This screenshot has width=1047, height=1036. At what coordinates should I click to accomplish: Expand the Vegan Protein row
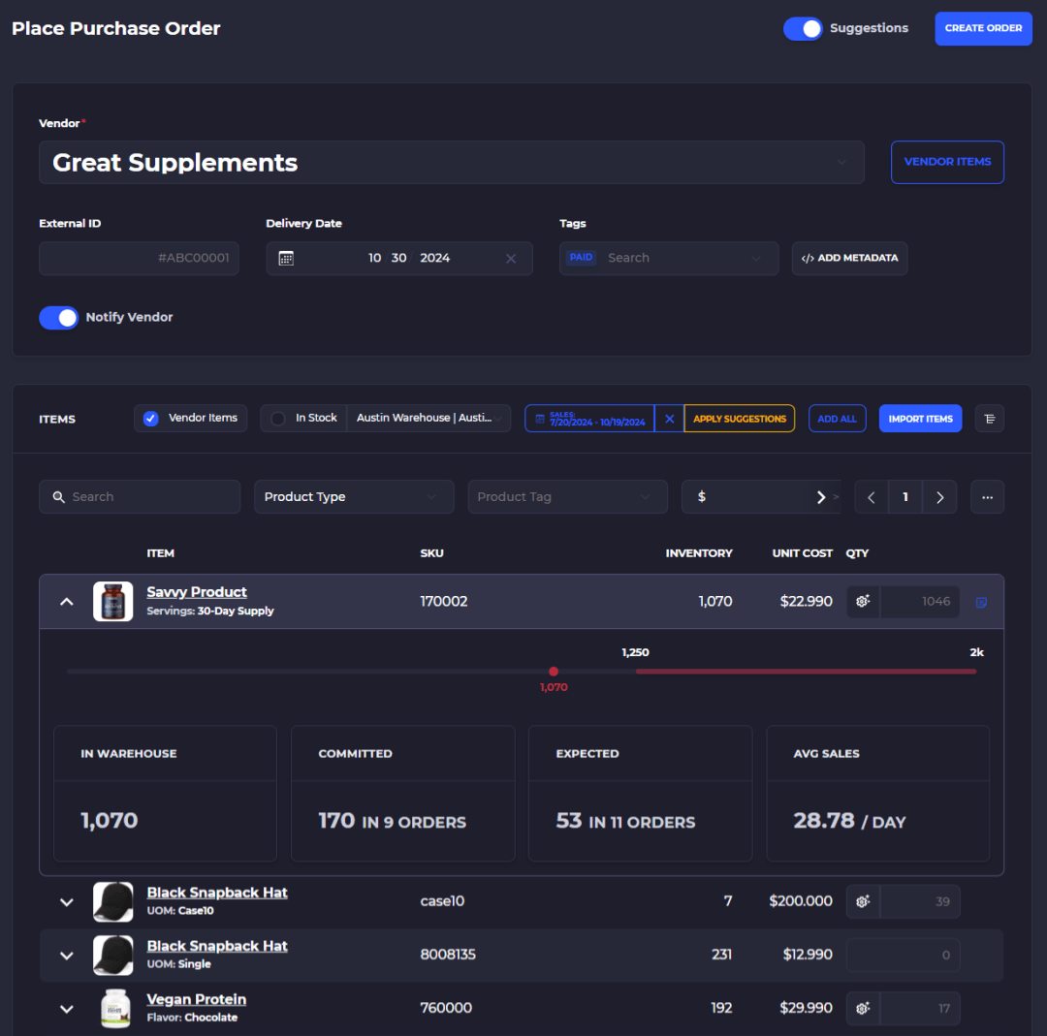pyautogui.click(x=67, y=1009)
